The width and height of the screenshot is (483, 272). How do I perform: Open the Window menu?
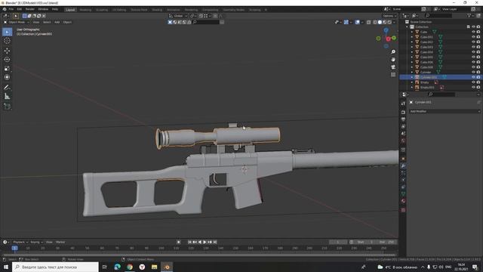(x=43, y=9)
